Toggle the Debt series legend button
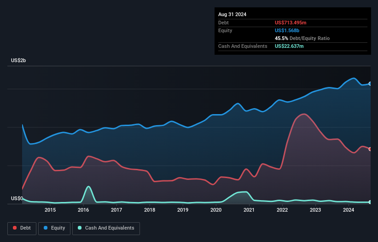Screen dimensions: 378x242 click(x=22, y=228)
